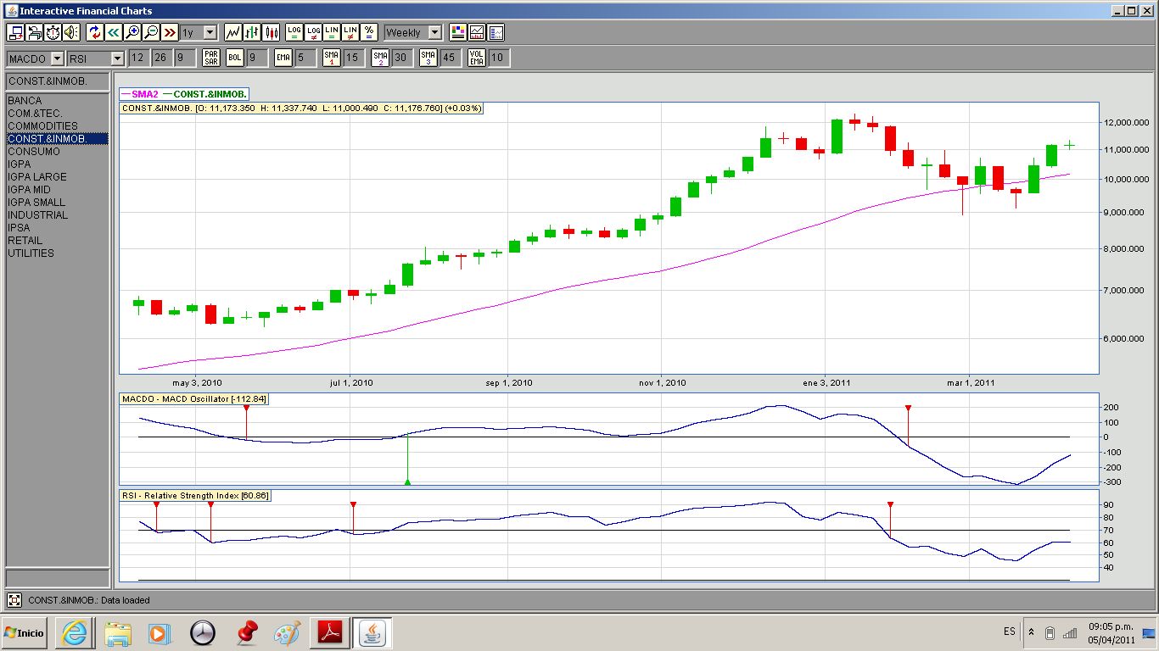
Task: Select the candlestick chart type icon
Action: 272,32
